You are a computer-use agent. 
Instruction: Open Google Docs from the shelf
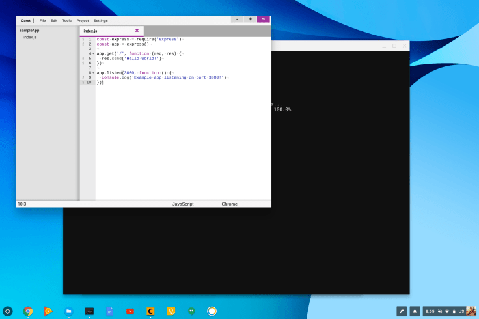point(109,311)
